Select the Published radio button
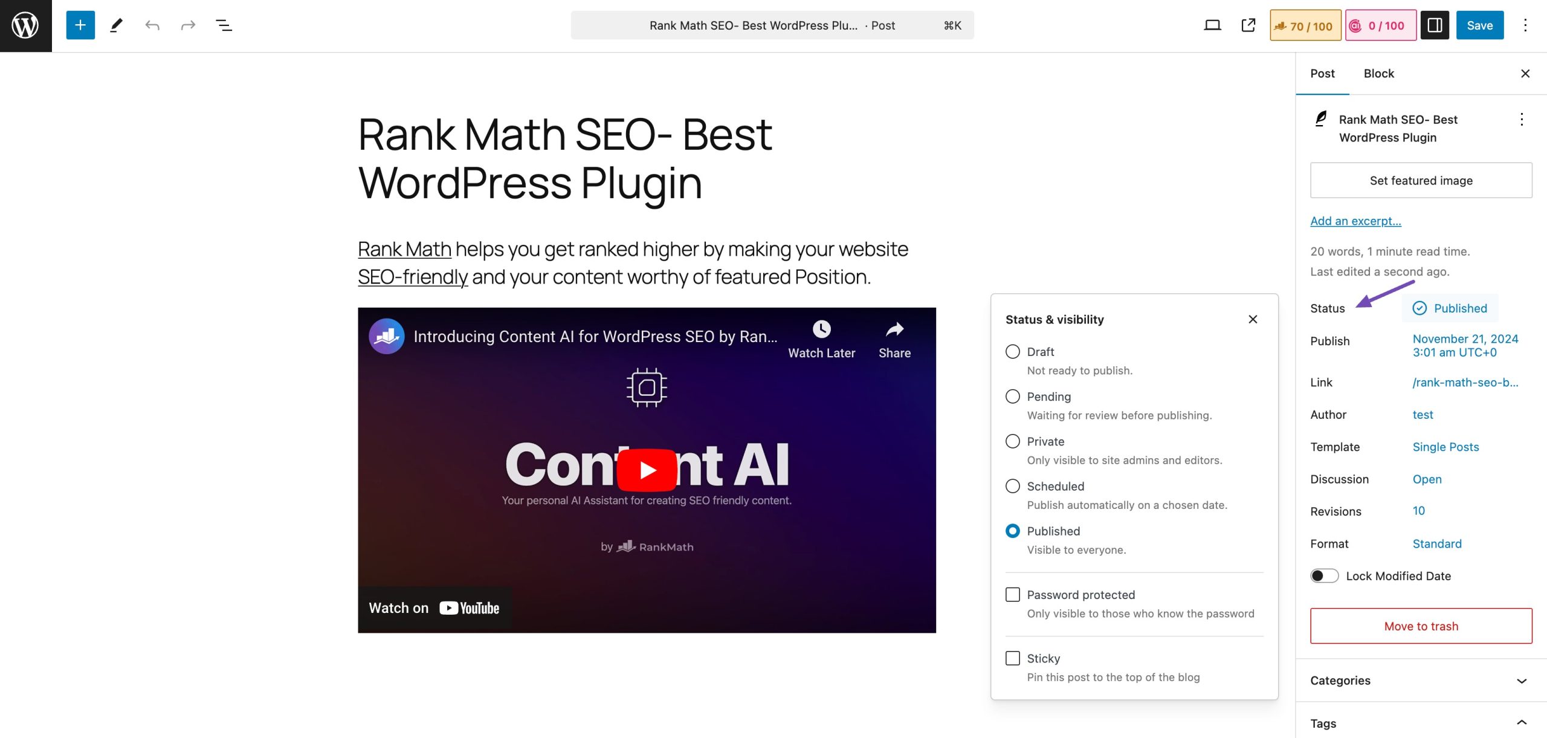 (x=1013, y=532)
